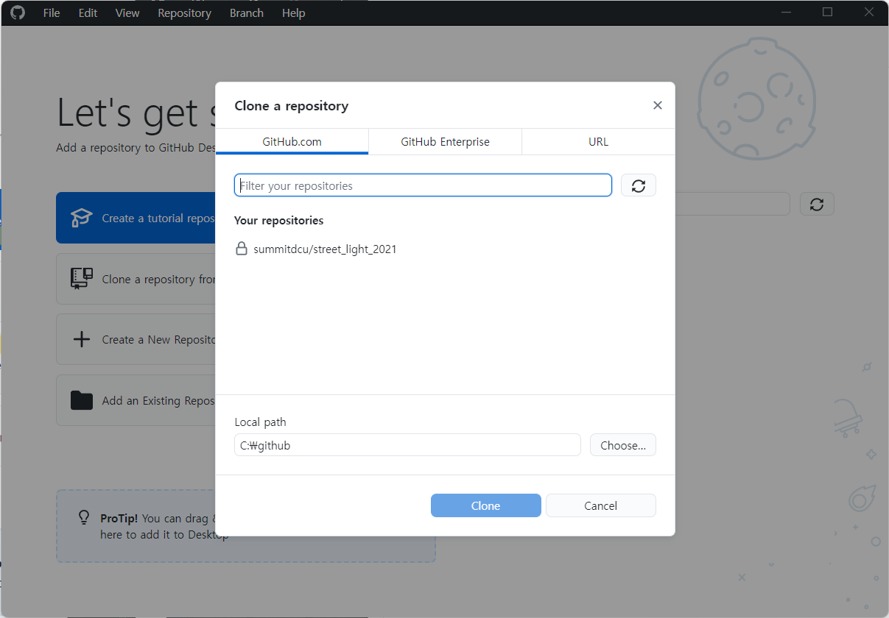Click the background window refresh button
Image resolution: width=889 pixels, height=618 pixels.
point(817,204)
